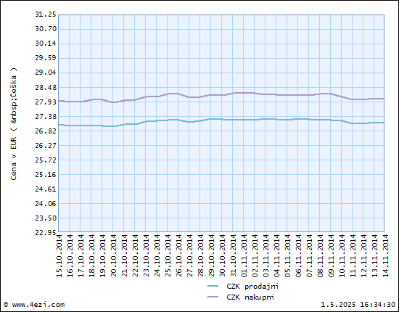
Task: Click the CZK prodajni legend color line
Action: (213, 286)
